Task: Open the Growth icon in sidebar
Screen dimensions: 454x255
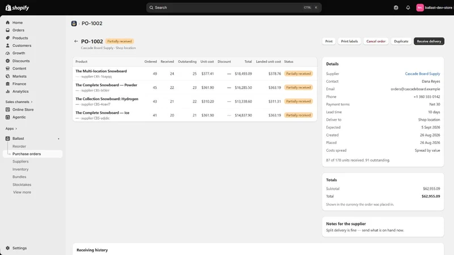Action: (7, 53)
